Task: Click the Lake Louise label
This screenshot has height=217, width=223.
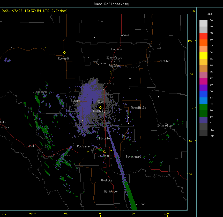Action: point(5,125)
